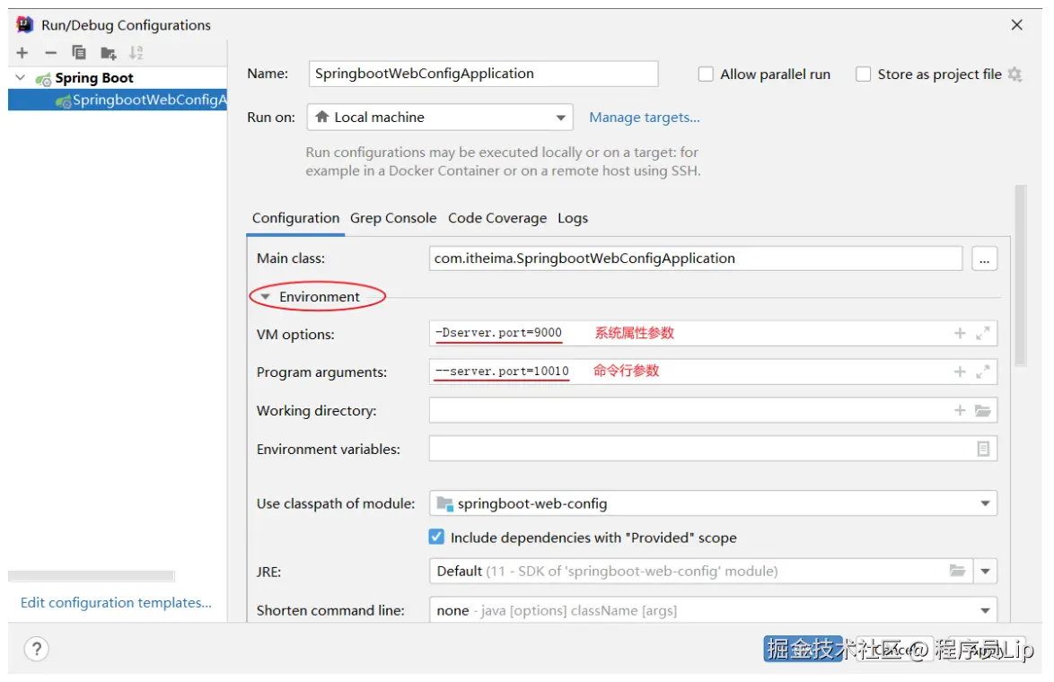Viewport: 1054px width, 682px height.
Task: Click the Name input field
Action: tap(483, 74)
